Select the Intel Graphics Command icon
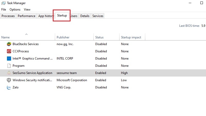This screenshot has width=206, height=116. click(x=9, y=59)
